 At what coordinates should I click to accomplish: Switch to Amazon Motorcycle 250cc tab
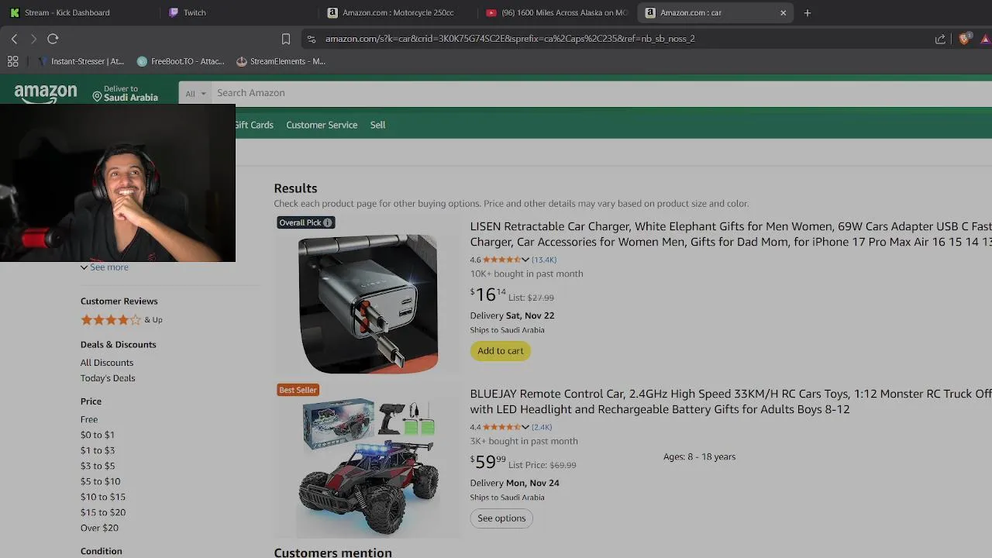click(398, 12)
